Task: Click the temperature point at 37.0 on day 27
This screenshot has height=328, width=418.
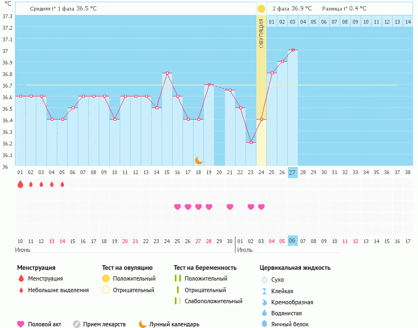Action: click(x=292, y=50)
